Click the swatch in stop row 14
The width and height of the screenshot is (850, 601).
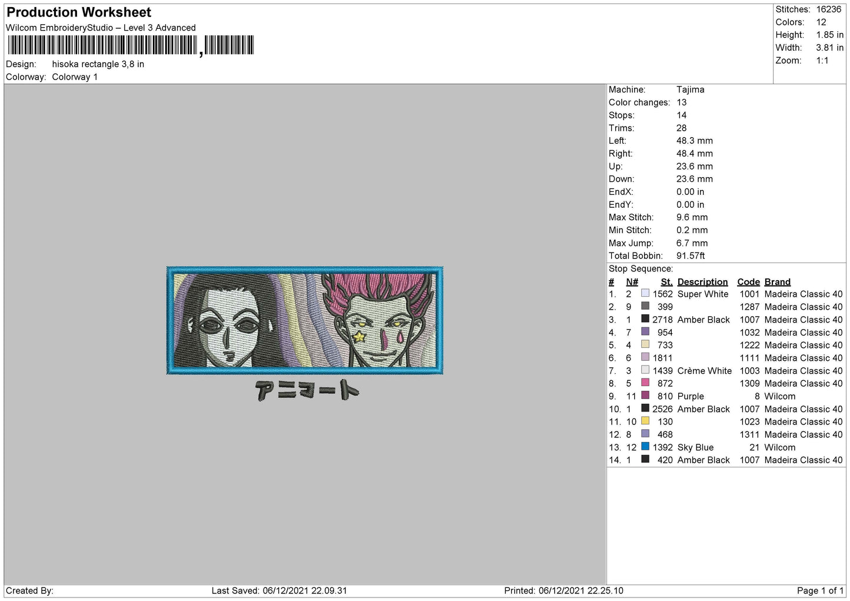click(x=645, y=459)
